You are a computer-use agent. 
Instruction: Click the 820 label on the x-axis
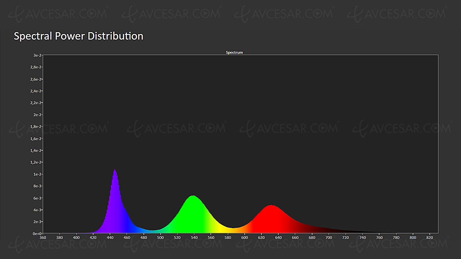pyautogui.click(x=430, y=237)
